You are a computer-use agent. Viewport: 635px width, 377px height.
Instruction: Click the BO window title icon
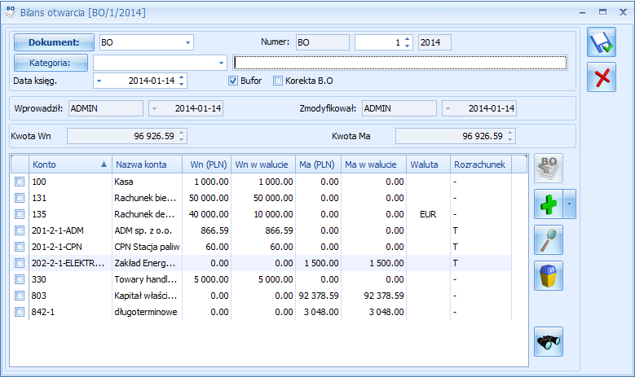point(10,12)
